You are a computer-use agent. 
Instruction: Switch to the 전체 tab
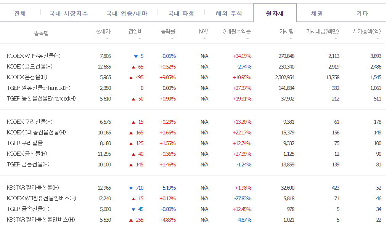coord(20,14)
